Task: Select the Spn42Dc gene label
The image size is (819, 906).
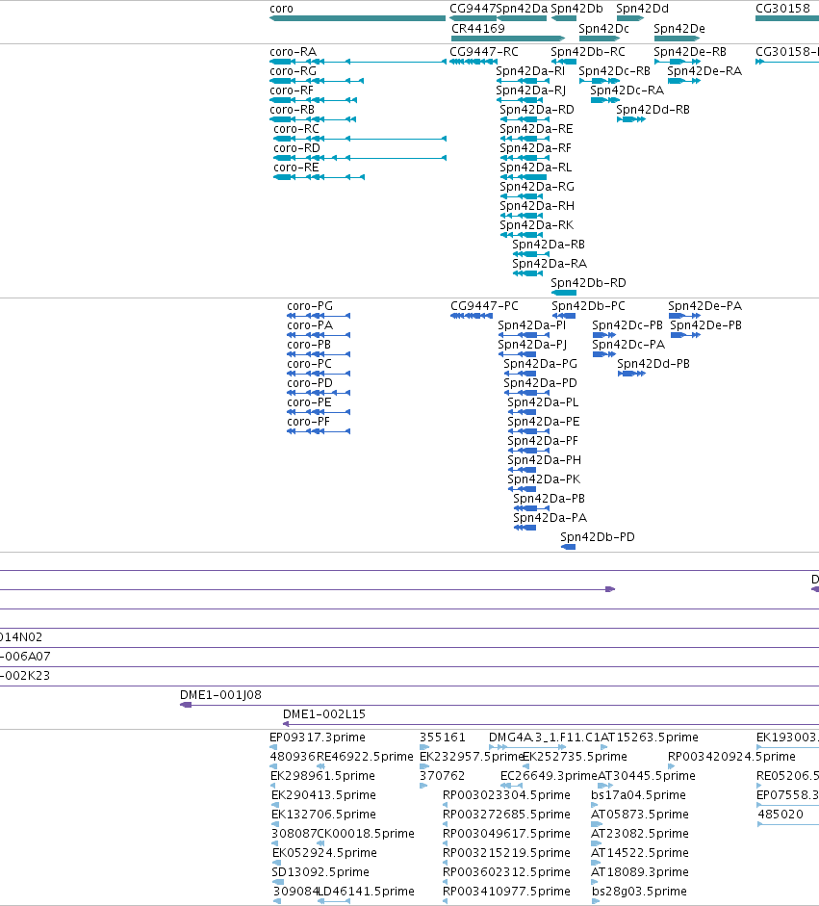Action: pyautogui.click(x=603, y=29)
